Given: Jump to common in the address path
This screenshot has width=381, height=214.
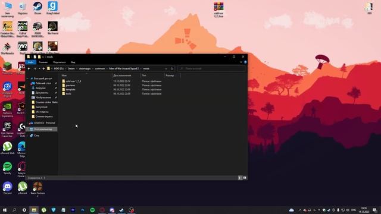Looking at the screenshot, I should [x=100, y=69].
